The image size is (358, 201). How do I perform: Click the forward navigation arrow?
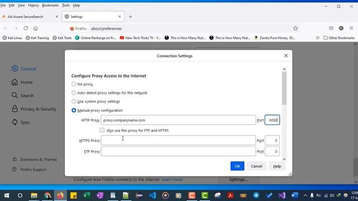coord(16,28)
